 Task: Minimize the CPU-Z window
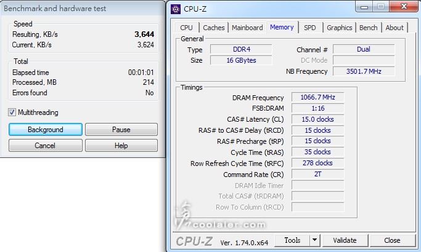click(x=364, y=7)
